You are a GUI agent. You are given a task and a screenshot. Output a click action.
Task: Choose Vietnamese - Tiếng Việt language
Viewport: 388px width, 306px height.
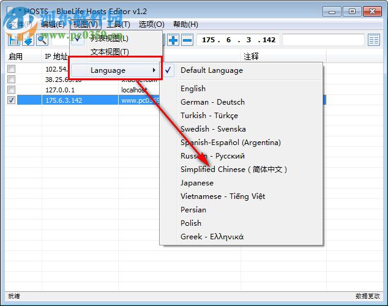[x=241, y=196]
